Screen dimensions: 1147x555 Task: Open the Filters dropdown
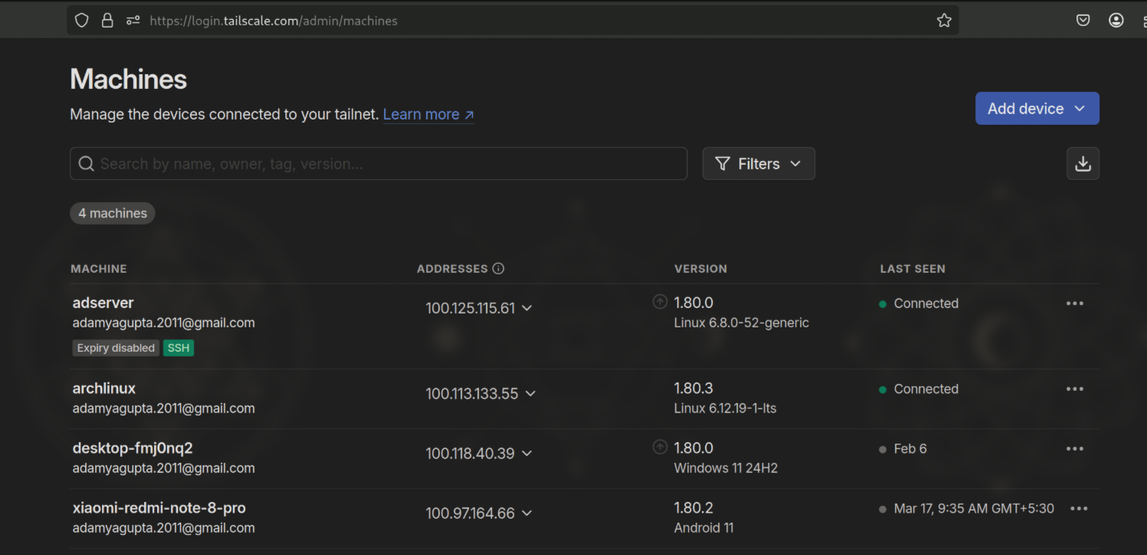pyautogui.click(x=759, y=163)
